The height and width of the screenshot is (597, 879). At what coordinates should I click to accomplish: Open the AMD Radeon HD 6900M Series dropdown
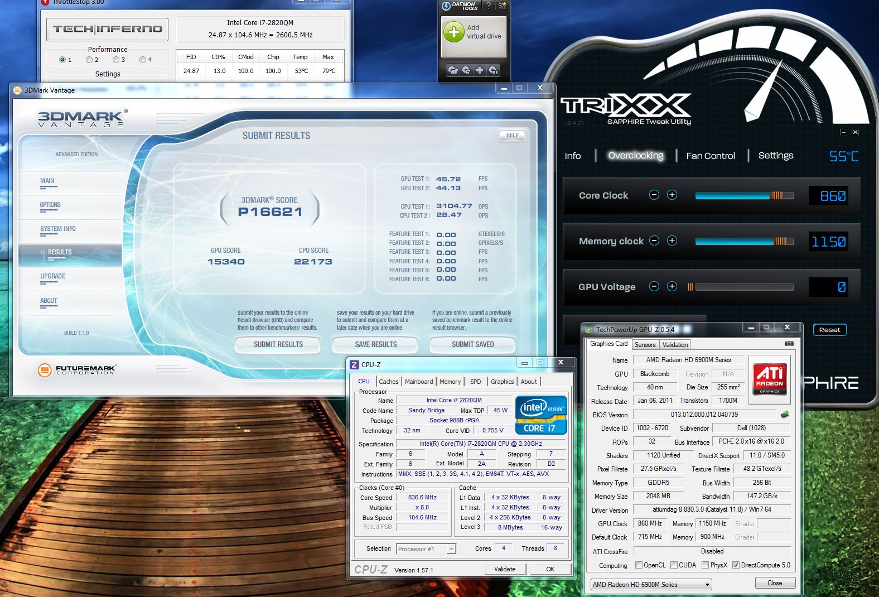[651, 584]
